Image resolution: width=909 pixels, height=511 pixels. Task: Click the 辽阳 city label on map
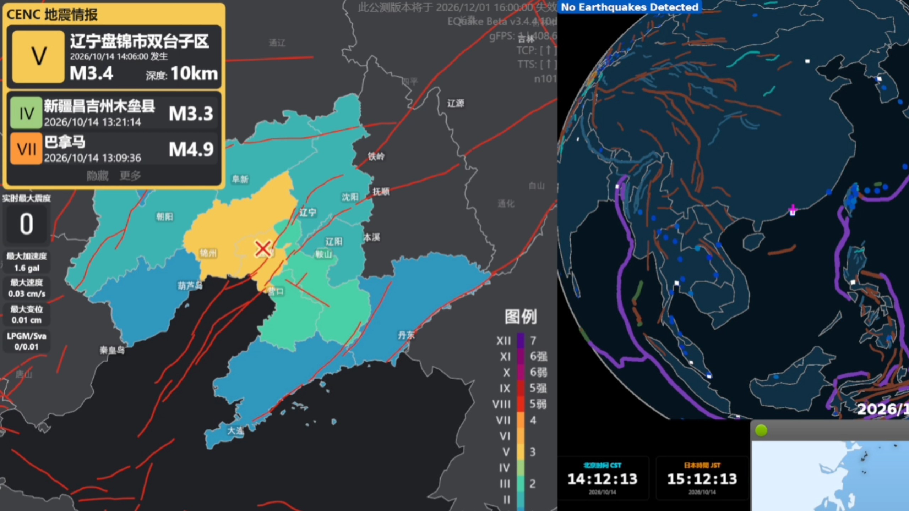point(334,242)
